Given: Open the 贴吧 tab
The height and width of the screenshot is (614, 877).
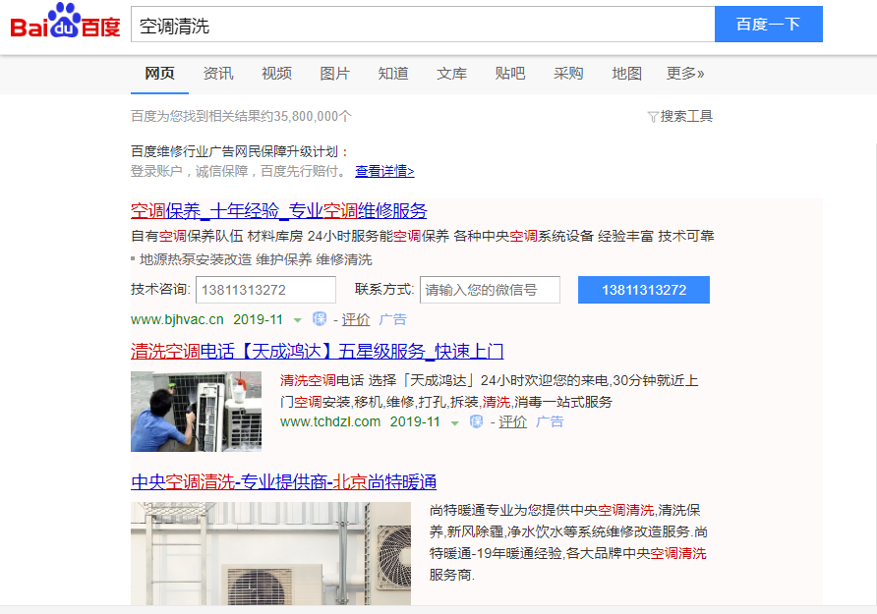Looking at the screenshot, I should tap(510, 74).
